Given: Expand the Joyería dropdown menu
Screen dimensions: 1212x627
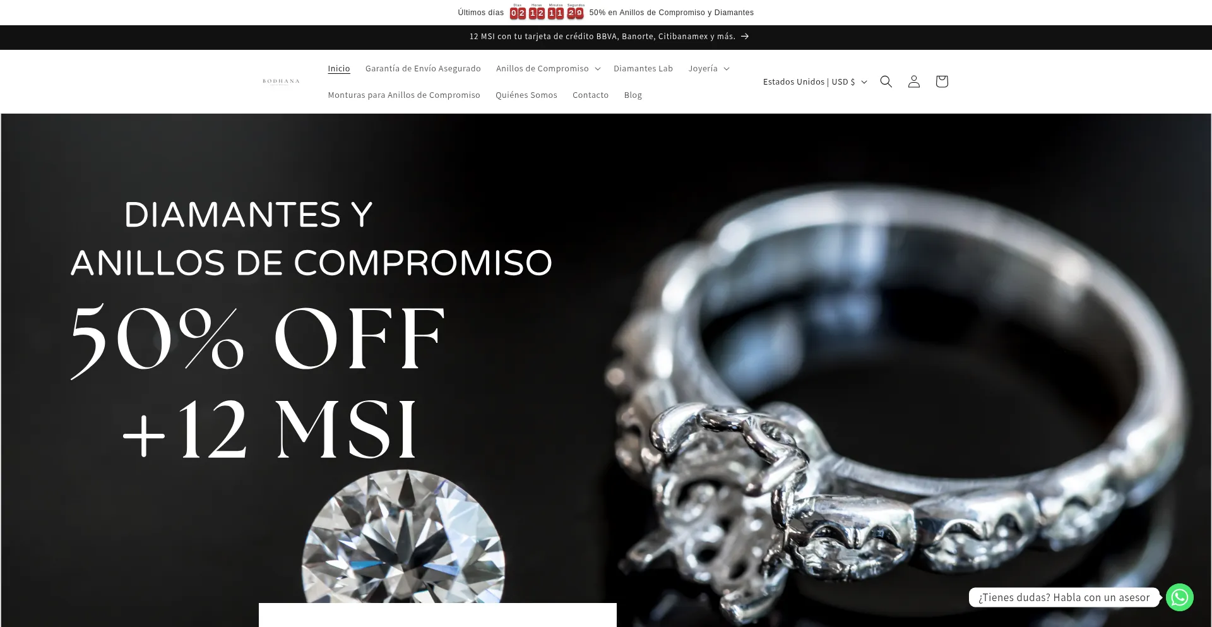Looking at the screenshot, I should [x=708, y=68].
